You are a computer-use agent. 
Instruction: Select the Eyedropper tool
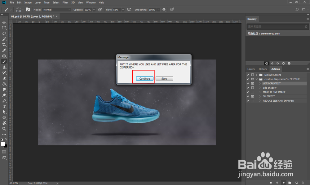[x=4, y=51]
